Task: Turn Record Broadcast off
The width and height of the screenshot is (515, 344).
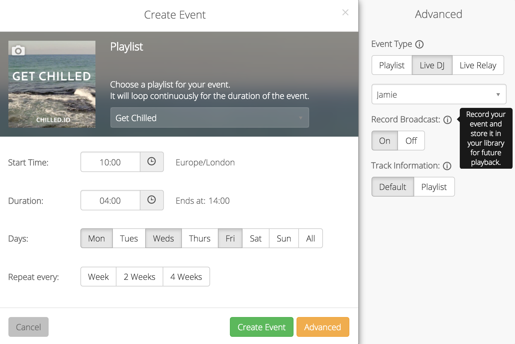Action: tap(411, 141)
